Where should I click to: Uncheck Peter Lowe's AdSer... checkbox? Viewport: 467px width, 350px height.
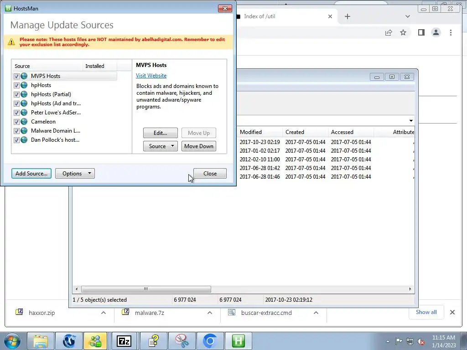click(x=17, y=113)
